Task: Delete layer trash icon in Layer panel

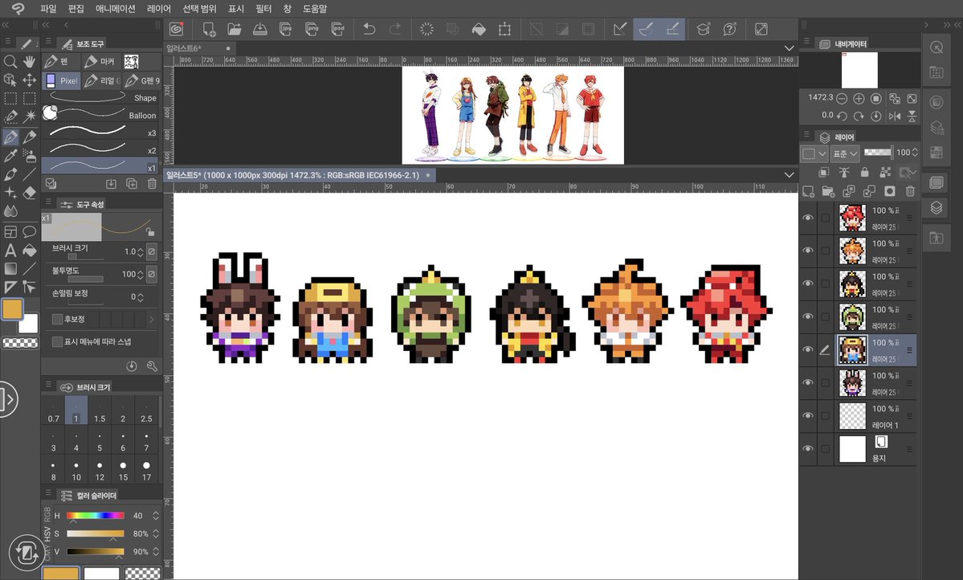Action: [x=910, y=192]
